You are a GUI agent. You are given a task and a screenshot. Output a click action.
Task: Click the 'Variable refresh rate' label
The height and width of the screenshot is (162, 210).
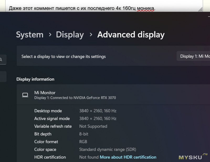[x=53, y=126]
